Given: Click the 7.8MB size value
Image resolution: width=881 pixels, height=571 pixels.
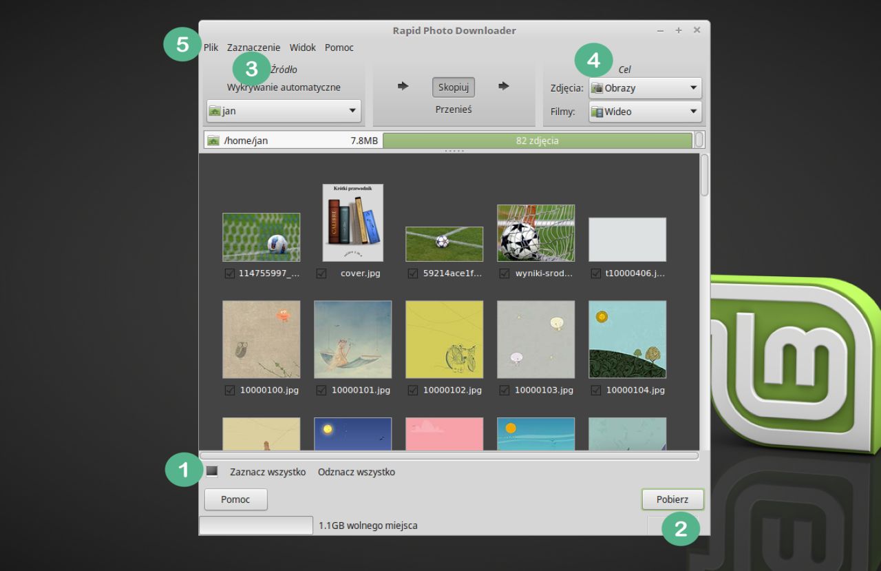Looking at the screenshot, I should pos(364,141).
